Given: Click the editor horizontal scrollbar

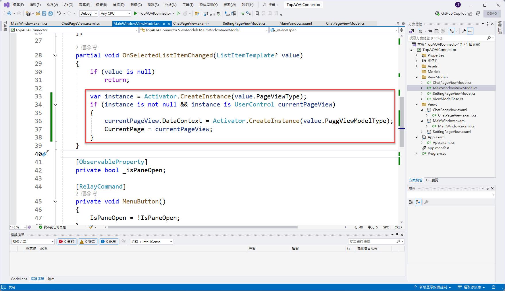Looking at the screenshot, I should 203,227.
